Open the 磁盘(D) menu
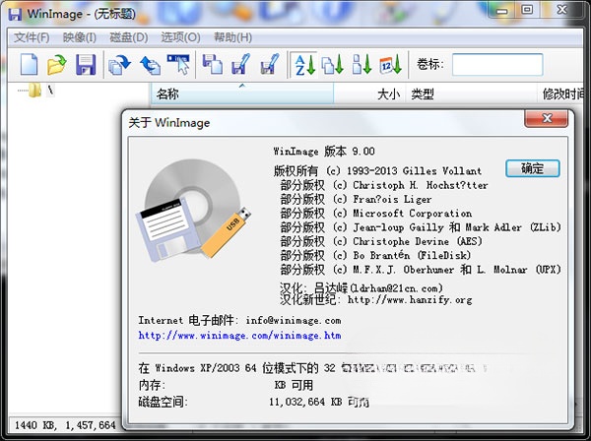This screenshot has height=441, width=591. coord(128,37)
